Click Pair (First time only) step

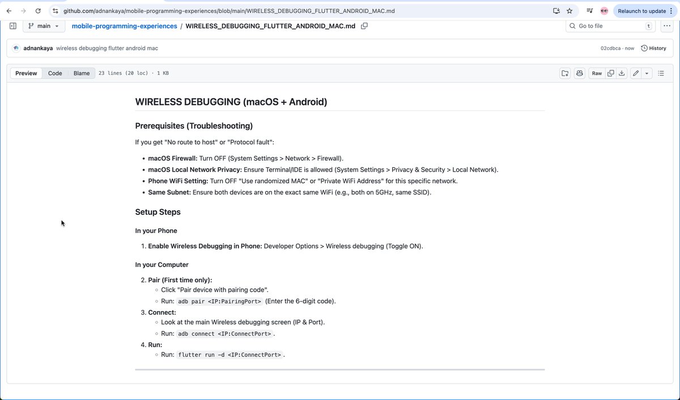click(x=180, y=280)
